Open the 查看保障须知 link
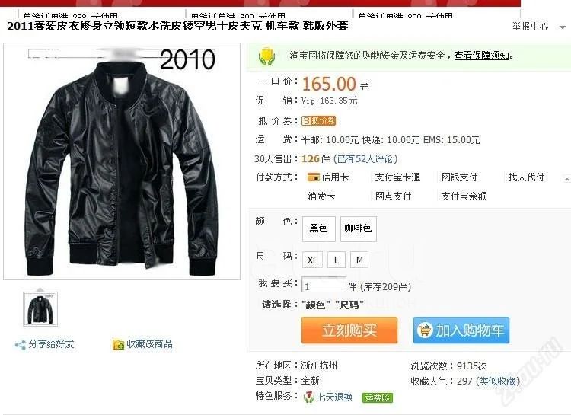The height and width of the screenshot is (415, 571). 481,56
